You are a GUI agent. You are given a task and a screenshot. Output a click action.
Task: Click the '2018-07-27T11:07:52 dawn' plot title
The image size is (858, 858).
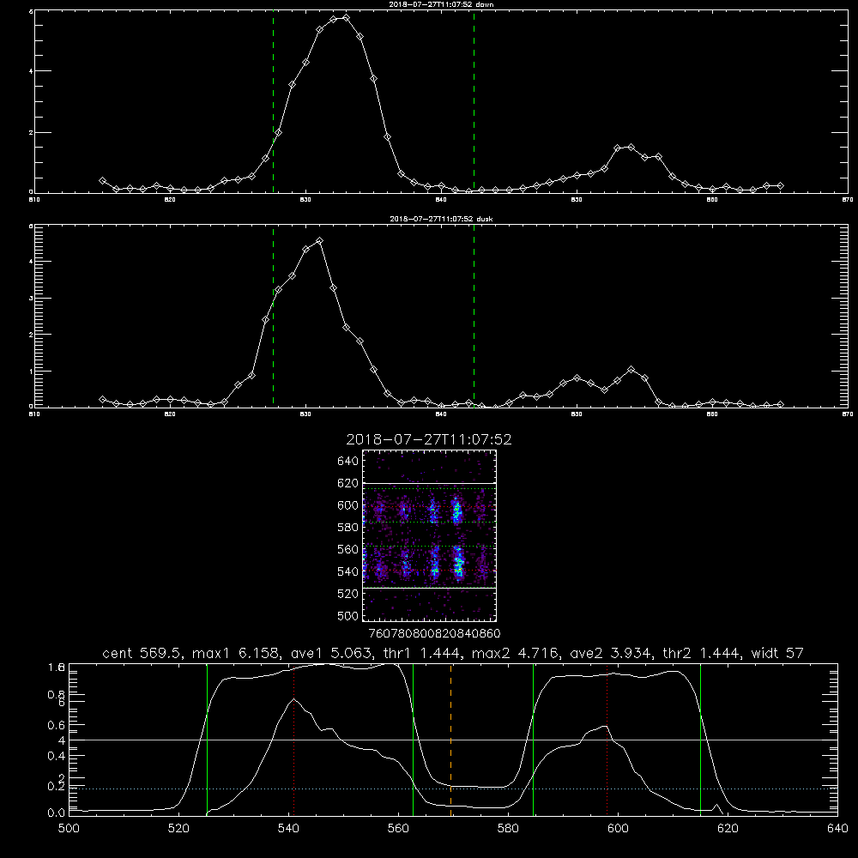441,4
